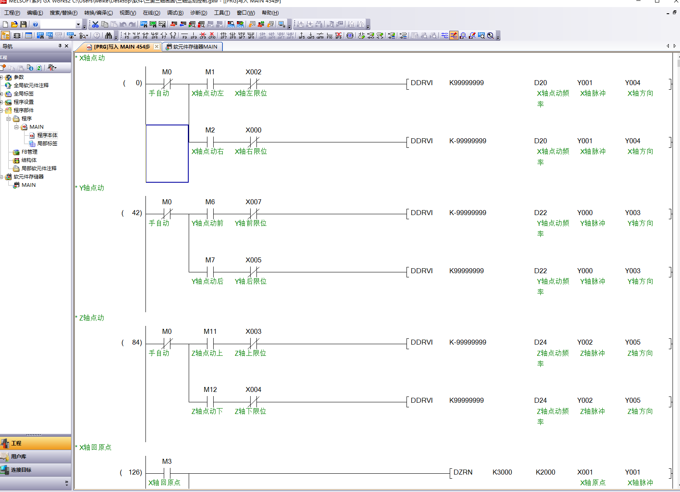This screenshot has height=492, width=680.
Task: Open GX Works2 help question-mark icon
Action: coord(36,24)
